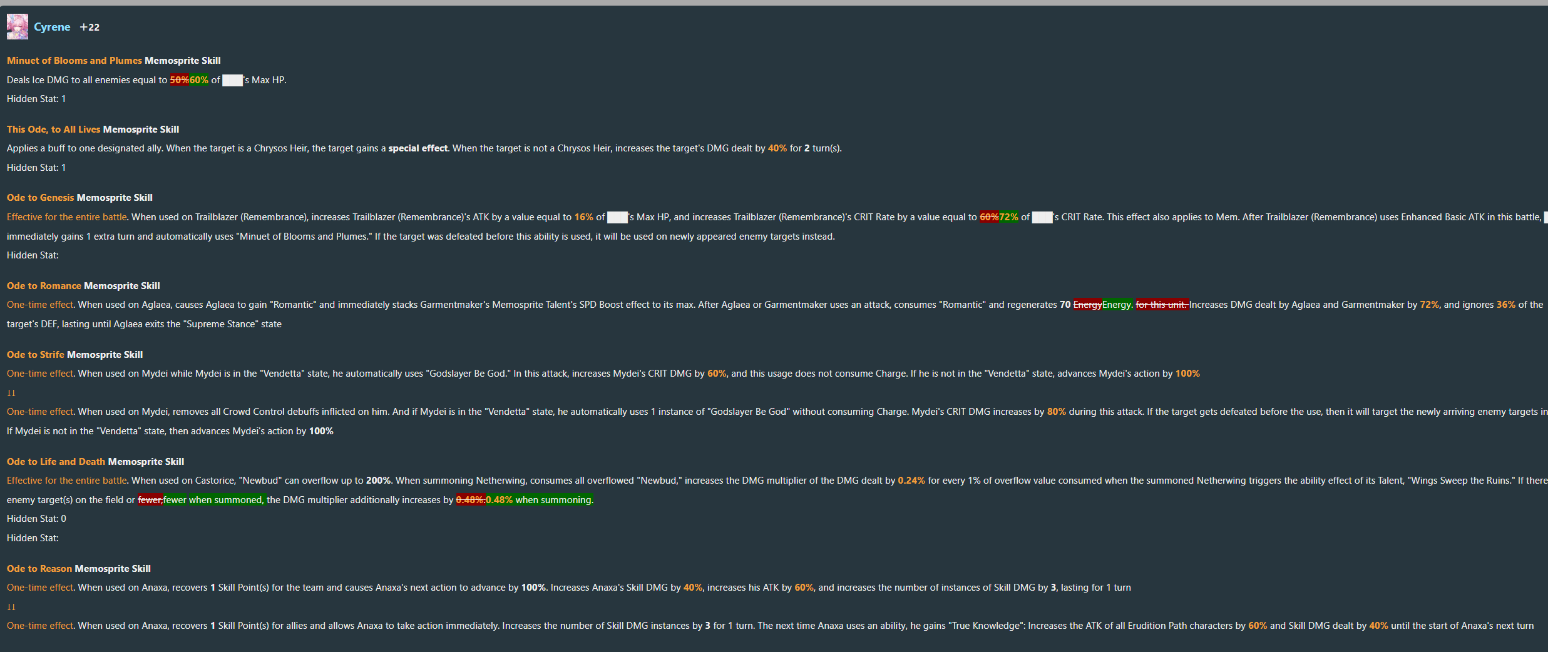Click 'Memosprite Skill' label beside Ode to Genesis
The image size is (1548, 652).
pyautogui.click(x=115, y=198)
